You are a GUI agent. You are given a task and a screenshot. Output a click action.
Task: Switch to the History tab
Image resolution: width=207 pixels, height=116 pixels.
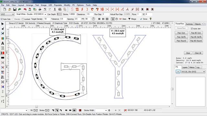192,67
